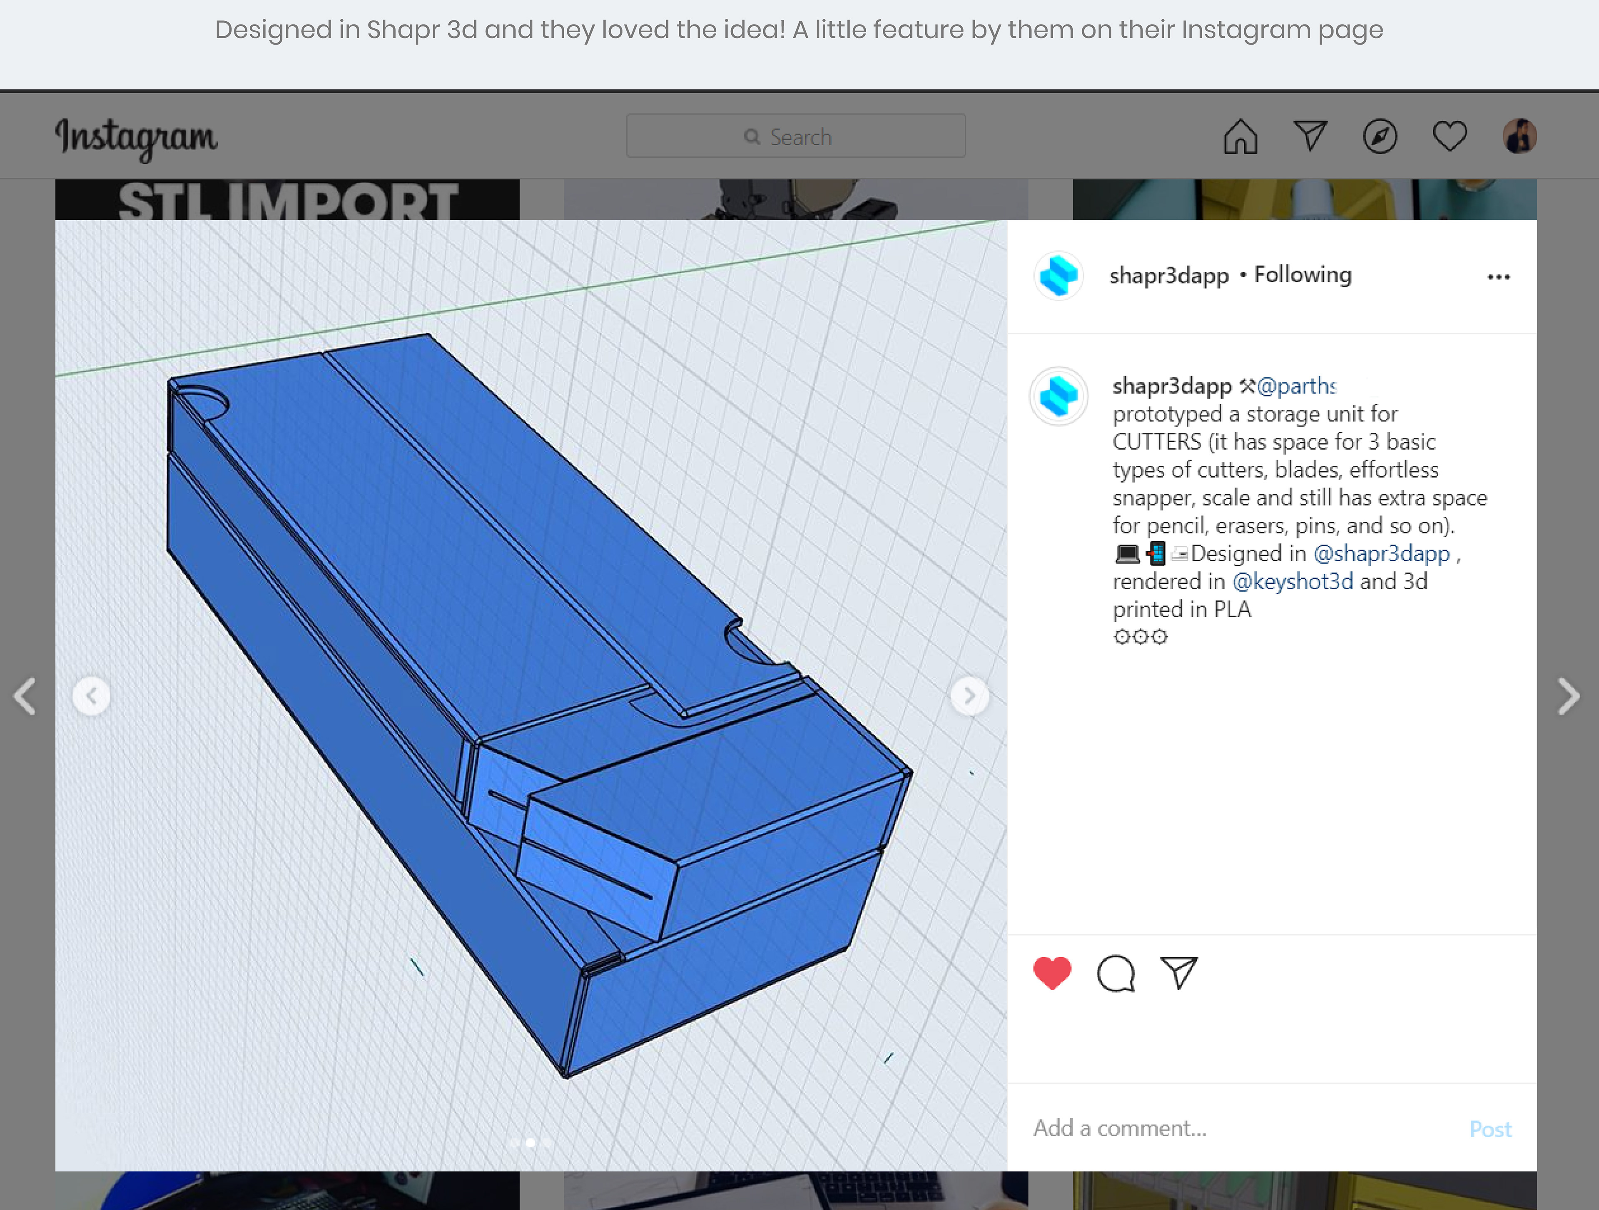Open the @parths mention link
This screenshot has width=1599, height=1210.
pos(1297,386)
